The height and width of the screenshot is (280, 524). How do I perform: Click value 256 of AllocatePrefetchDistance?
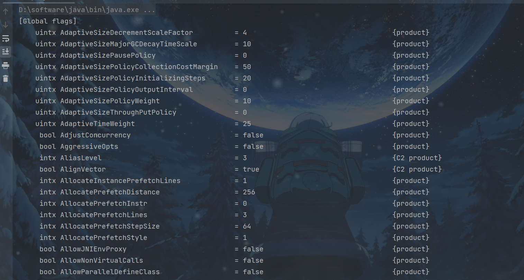pyautogui.click(x=249, y=192)
